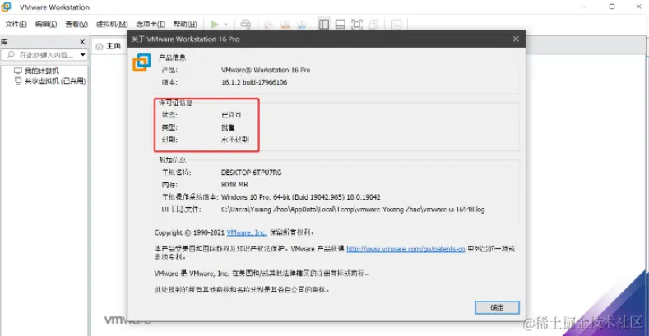Click the Revert to Snapshot icon
Screen dimensions: 649x336
[x=285, y=25]
